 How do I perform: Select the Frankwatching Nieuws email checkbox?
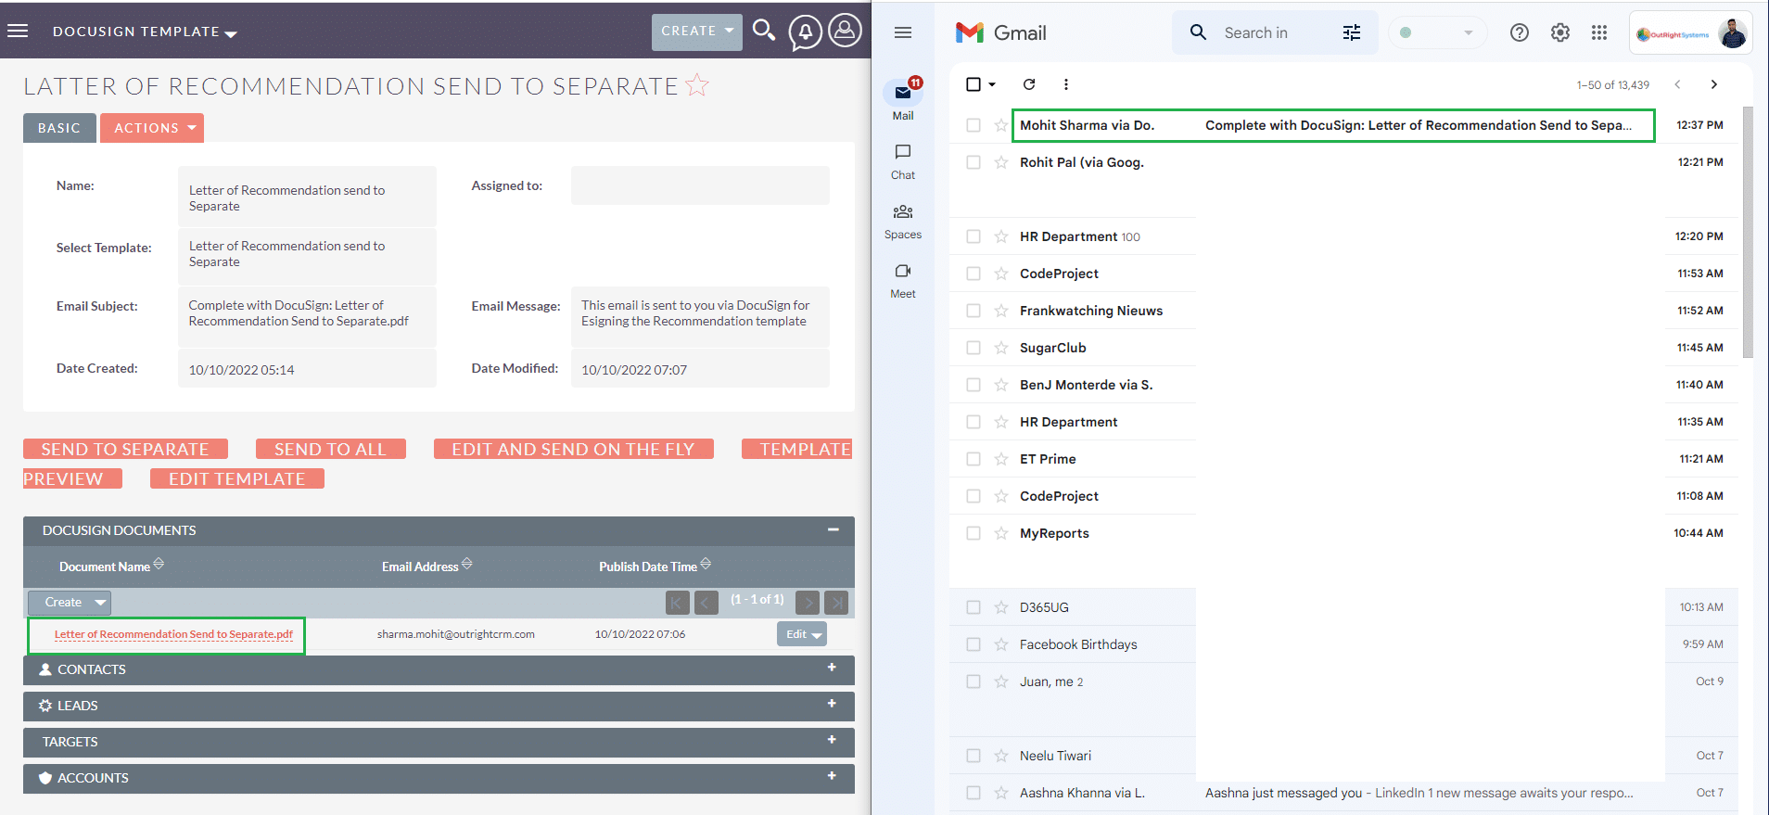point(974,311)
